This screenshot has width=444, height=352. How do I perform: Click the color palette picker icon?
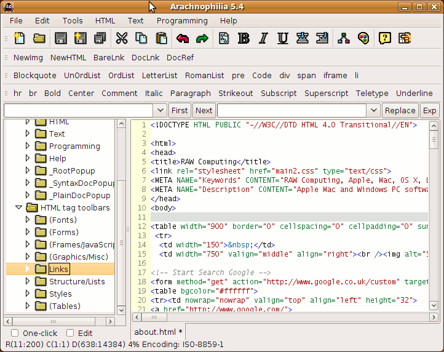tap(363, 38)
